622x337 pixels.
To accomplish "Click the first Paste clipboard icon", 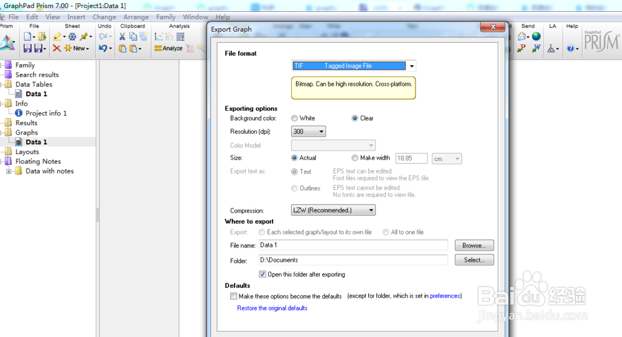I will tap(123, 48).
